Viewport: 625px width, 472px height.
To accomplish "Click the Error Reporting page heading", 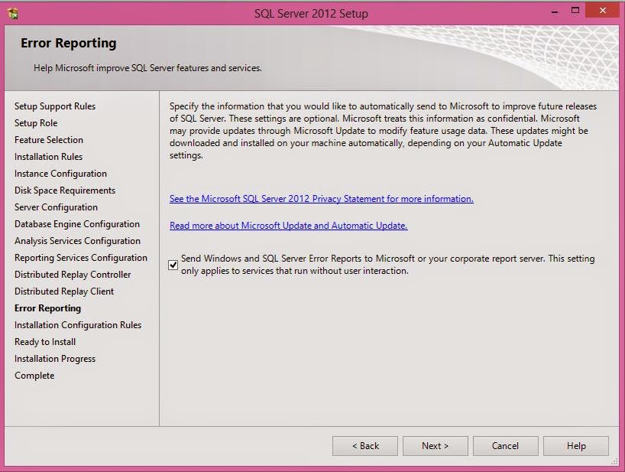I will pyautogui.click(x=69, y=43).
